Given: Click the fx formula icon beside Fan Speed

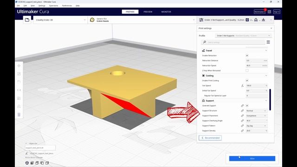Looking at the screenshot, I should 242,85.
